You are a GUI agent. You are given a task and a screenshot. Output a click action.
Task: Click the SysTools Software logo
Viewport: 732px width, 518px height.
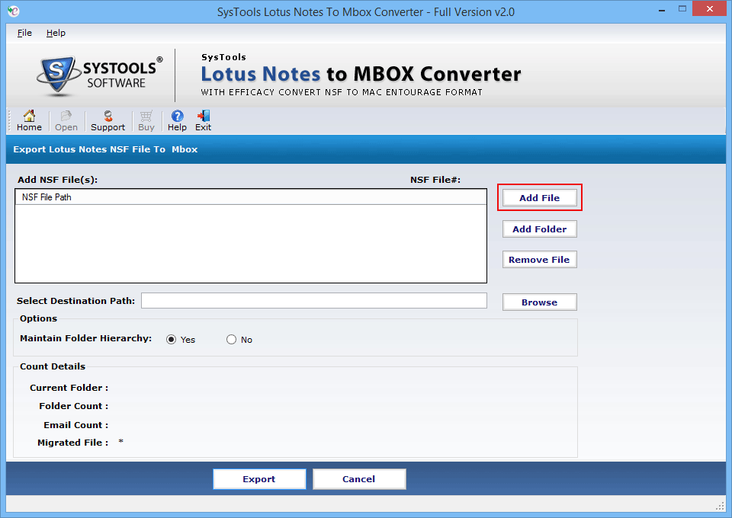[99, 75]
